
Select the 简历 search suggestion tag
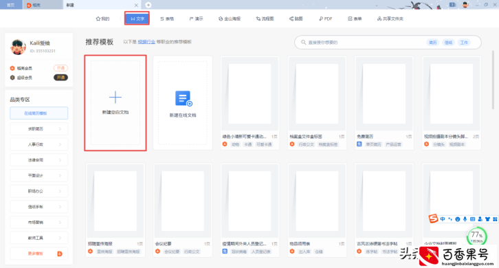coord(433,43)
